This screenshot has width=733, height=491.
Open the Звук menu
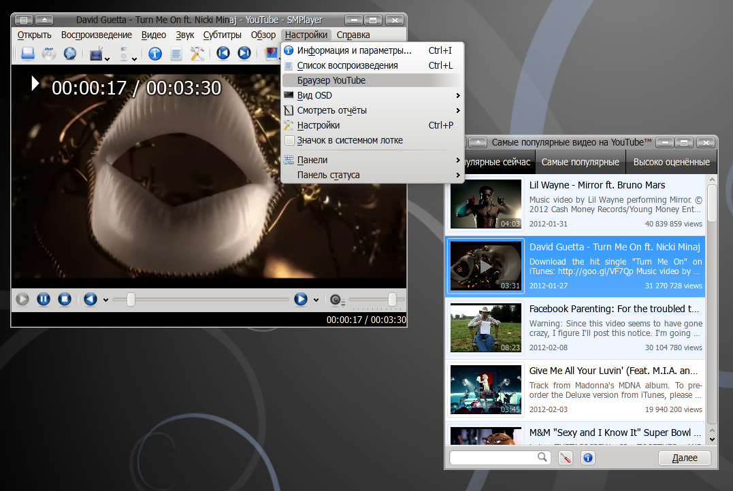tap(184, 35)
